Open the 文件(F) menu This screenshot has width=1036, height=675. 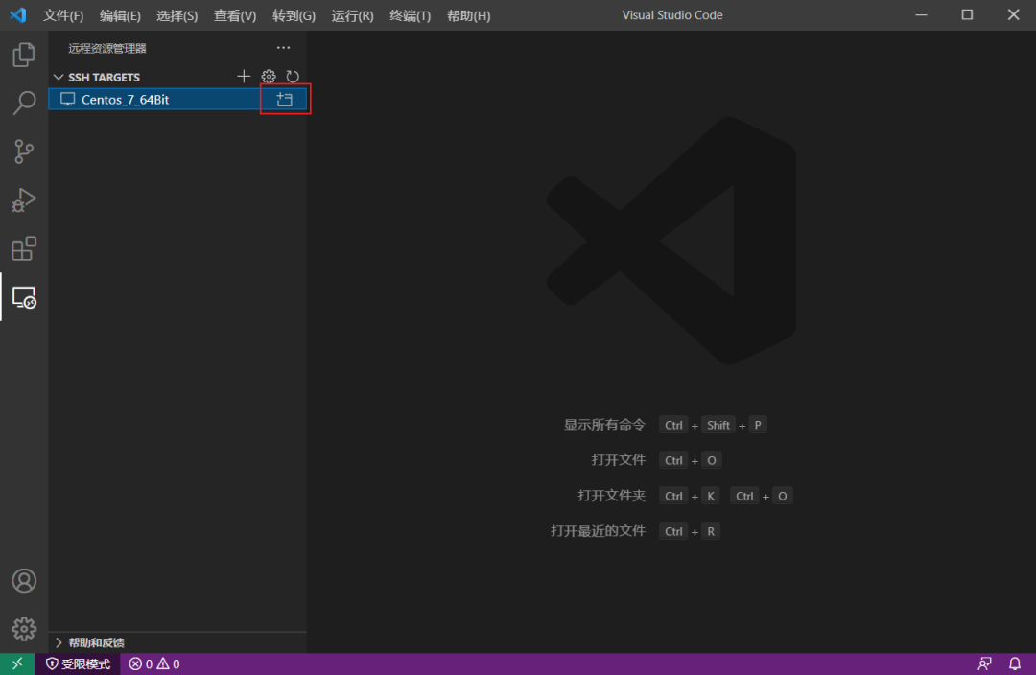point(63,15)
